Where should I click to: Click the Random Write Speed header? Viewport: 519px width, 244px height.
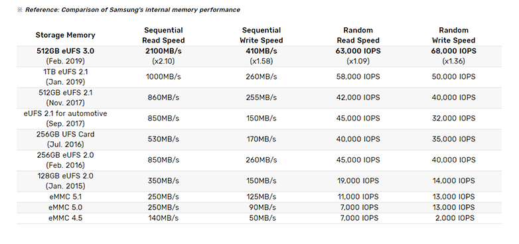[x=453, y=35]
